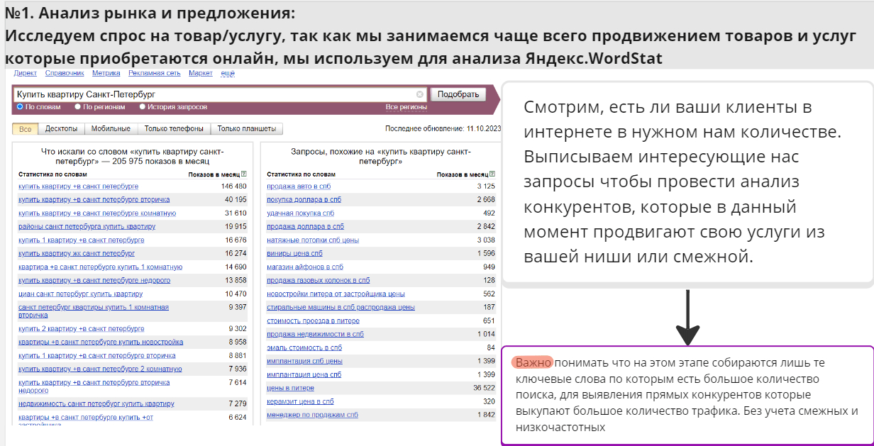Open query 'районы санкт петербурга купить квартиру'
The width and height of the screenshot is (874, 446).
click(87, 226)
